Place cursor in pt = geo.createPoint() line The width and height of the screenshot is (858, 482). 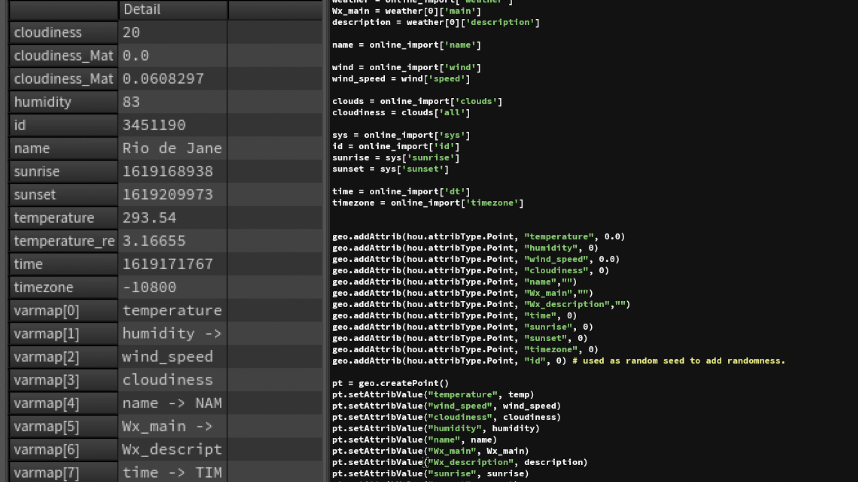pos(390,383)
